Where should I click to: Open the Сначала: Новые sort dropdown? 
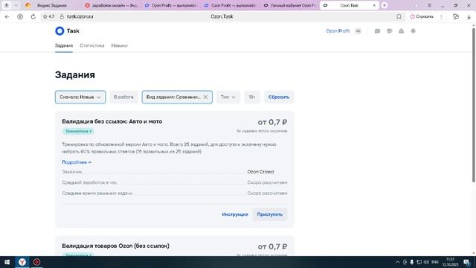pos(80,97)
